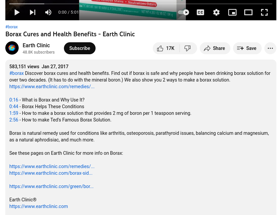Skip to the next video
This screenshot has width=277, height=215.
coord(33,12)
